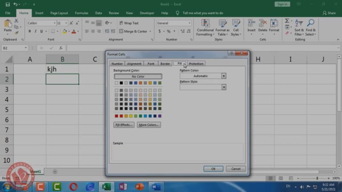
Task: Open the General number format dropdown
Action: tap(189, 23)
